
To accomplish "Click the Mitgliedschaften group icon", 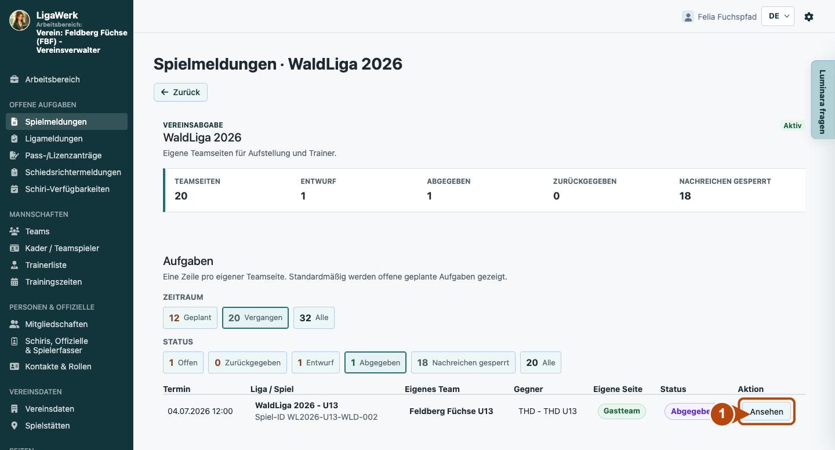I will click(x=14, y=324).
